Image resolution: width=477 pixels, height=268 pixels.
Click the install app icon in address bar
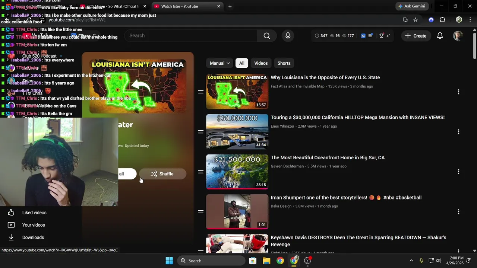coord(405,20)
